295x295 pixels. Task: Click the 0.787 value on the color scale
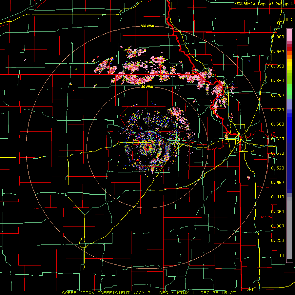click(x=278, y=95)
